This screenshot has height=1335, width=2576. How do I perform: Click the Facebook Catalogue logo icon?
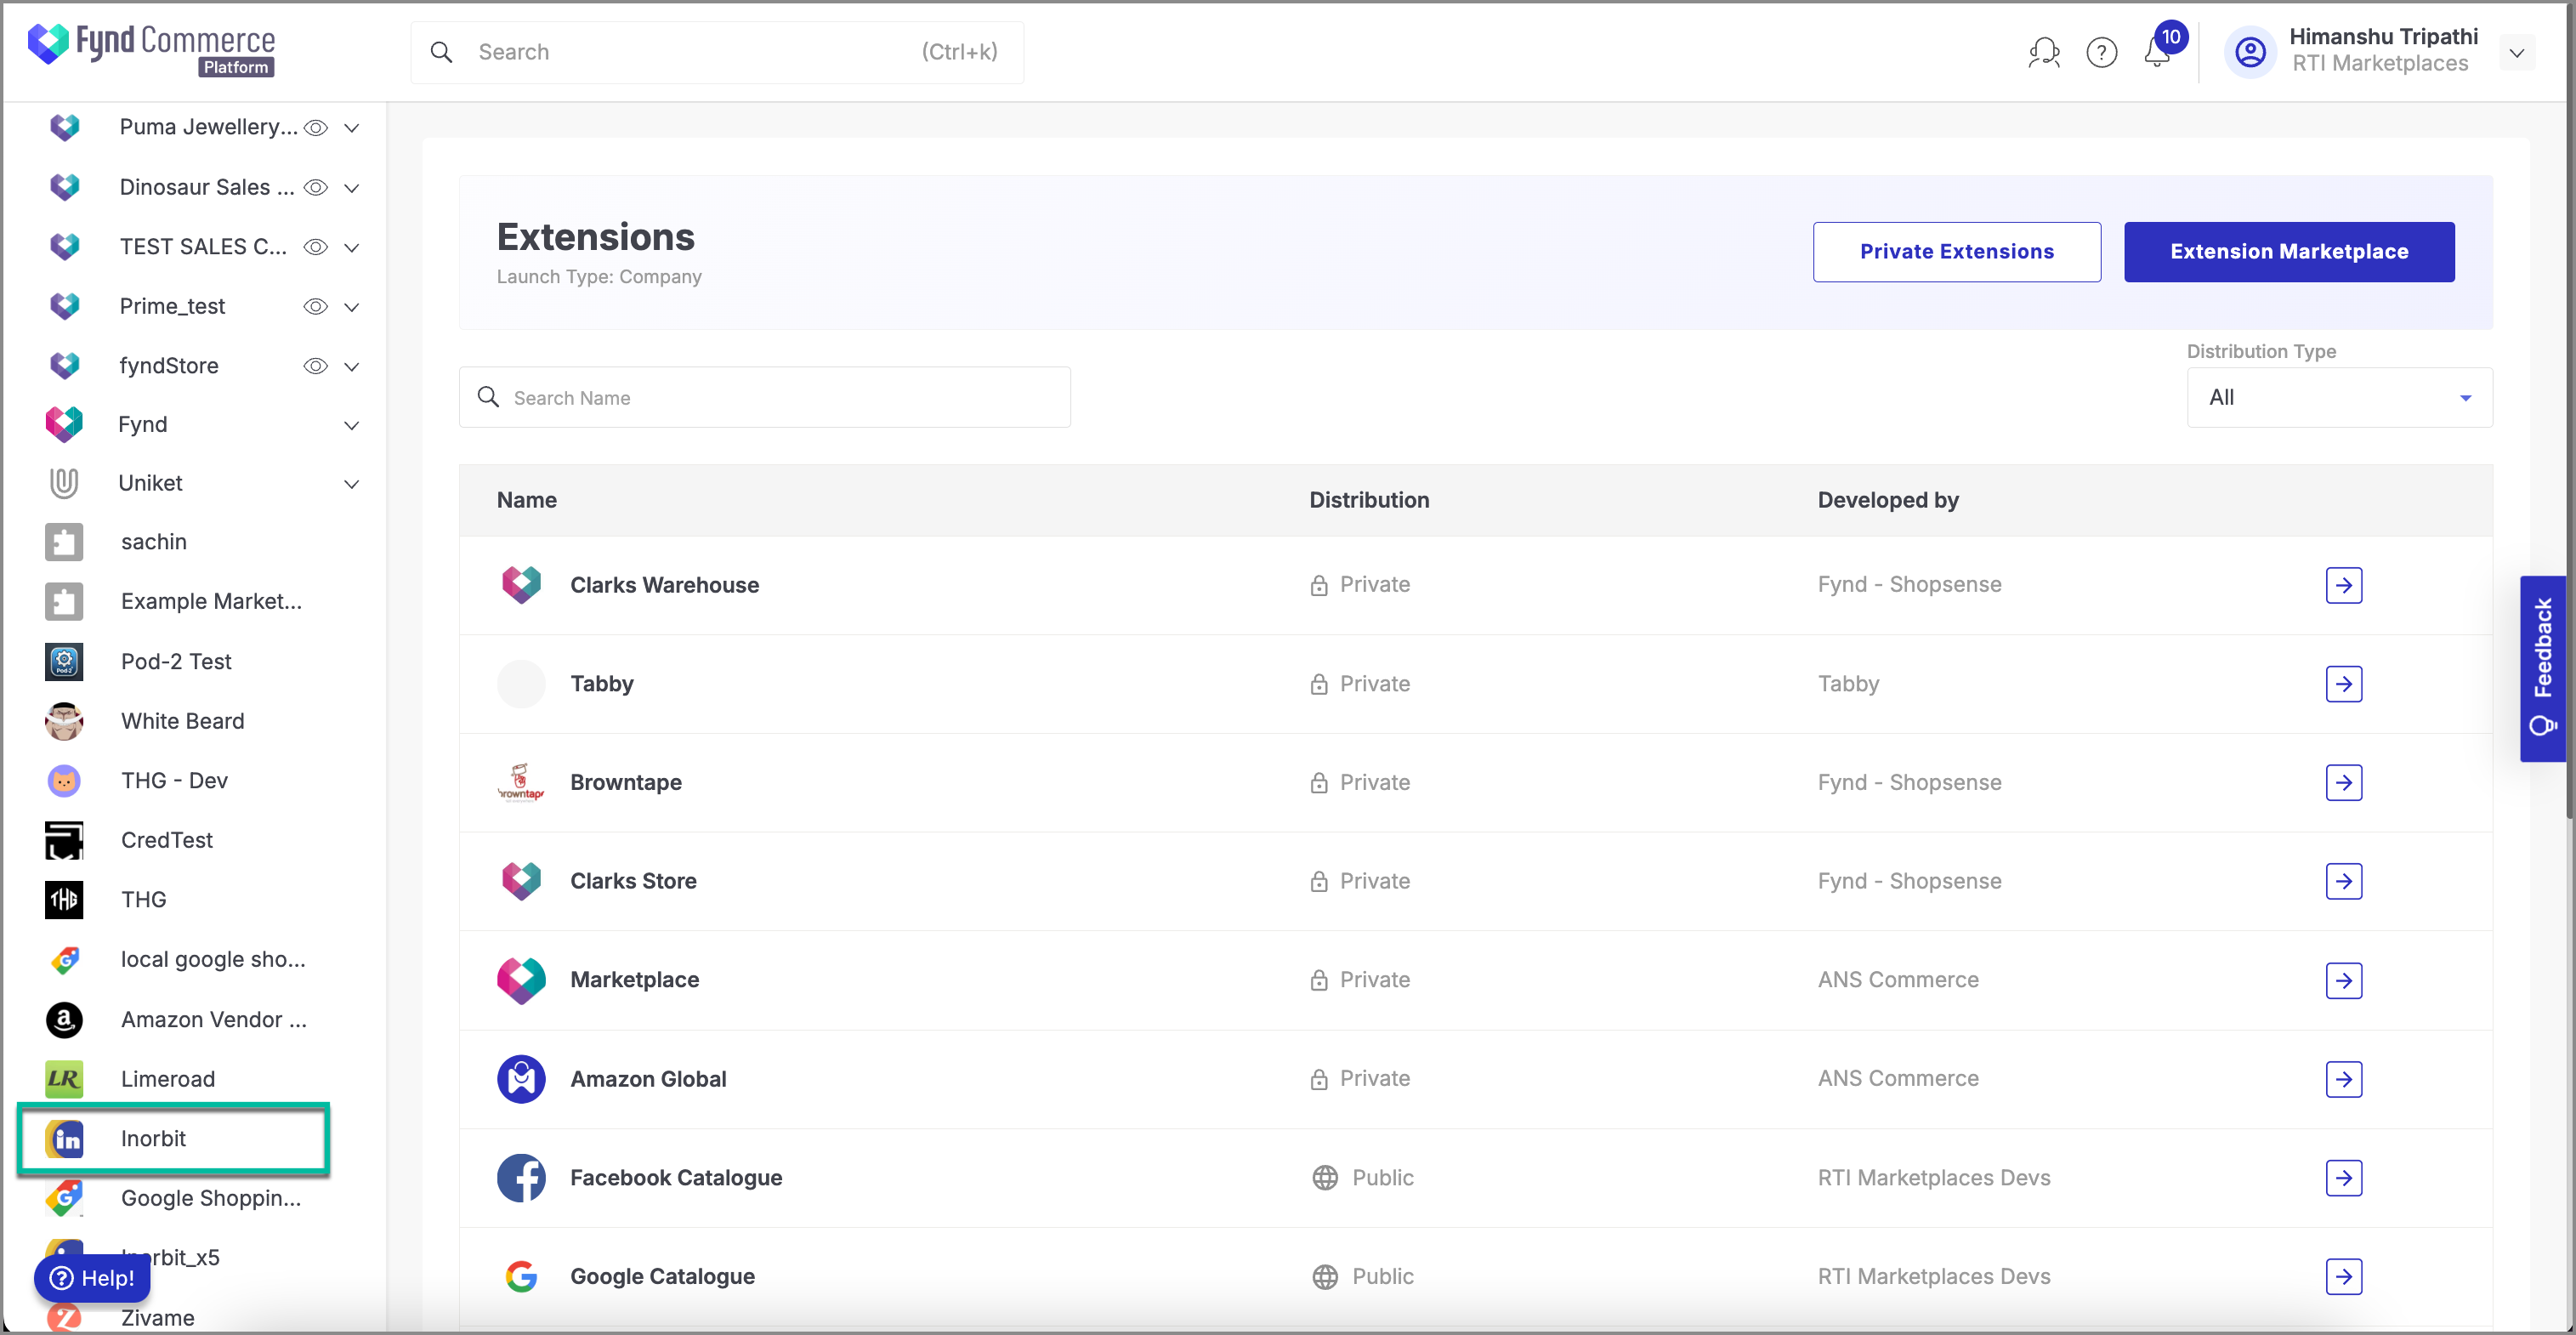tap(521, 1178)
